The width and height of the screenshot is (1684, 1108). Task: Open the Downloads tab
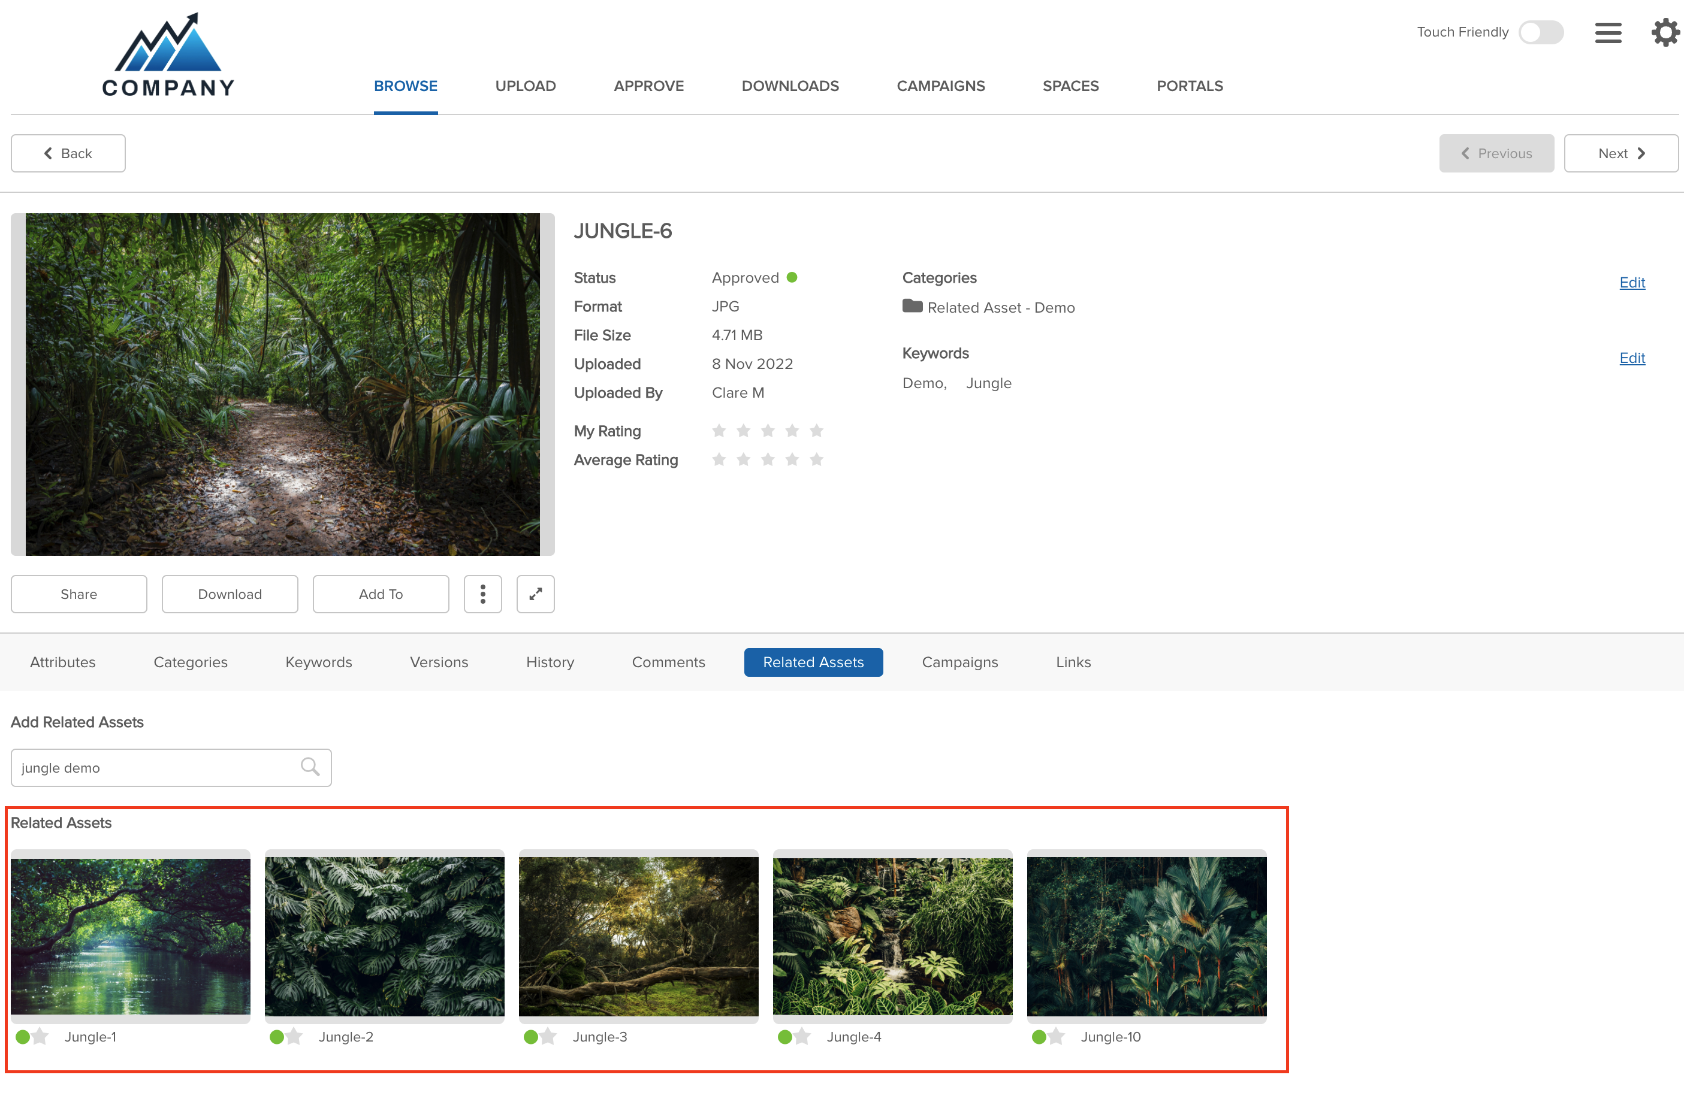790,86
